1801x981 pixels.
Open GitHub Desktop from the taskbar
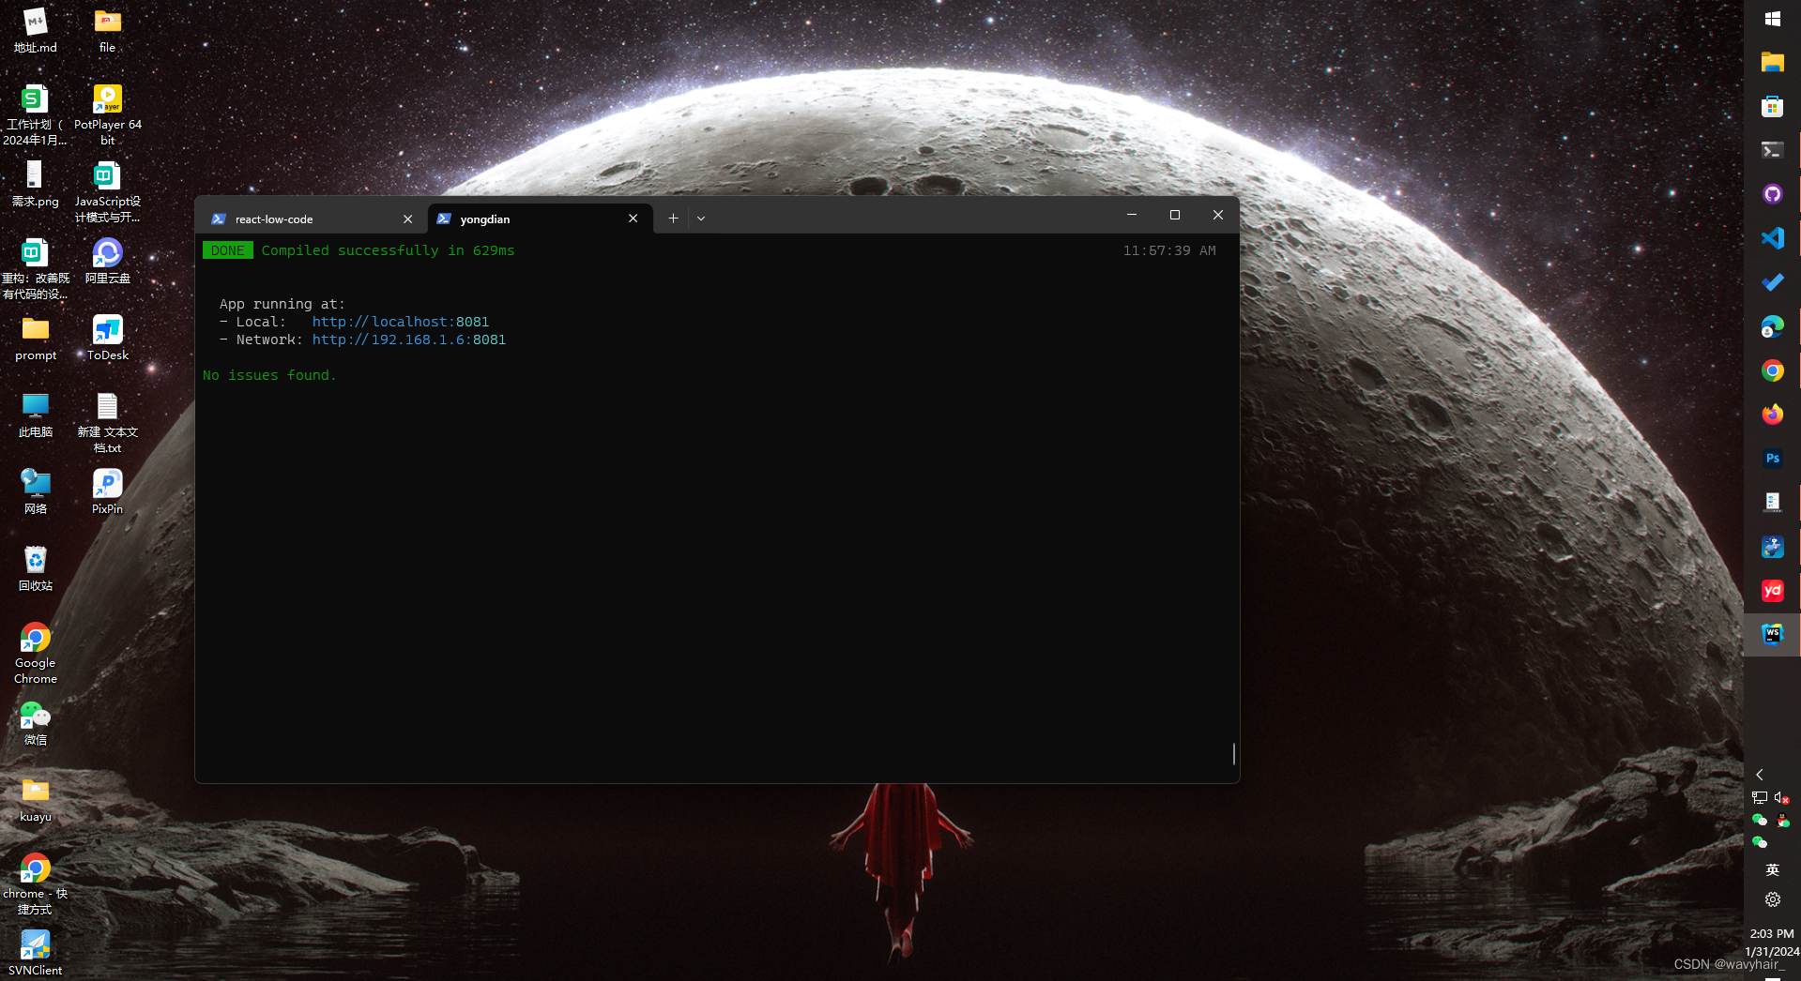point(1772,194)
